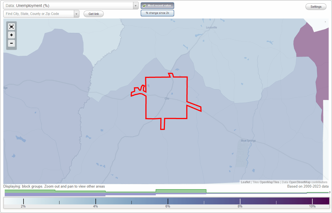The height and width of the screenshot is (213, 332).
Task: Toggle the purple distribution bar below the map
Action: 55,194
